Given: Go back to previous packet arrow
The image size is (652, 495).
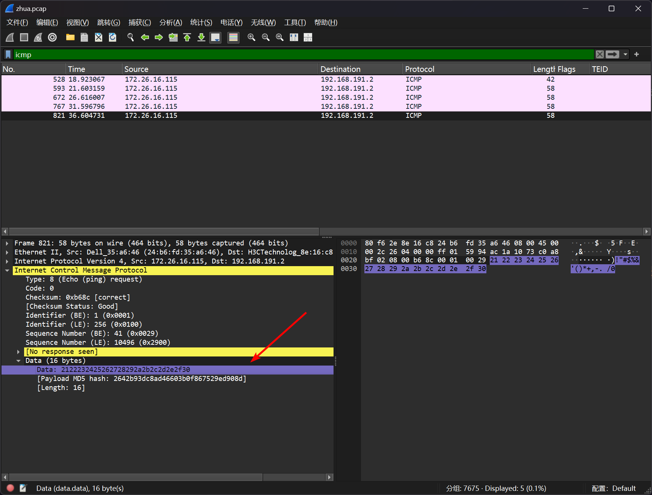Looking at the screenshot, I should [145, 37].
